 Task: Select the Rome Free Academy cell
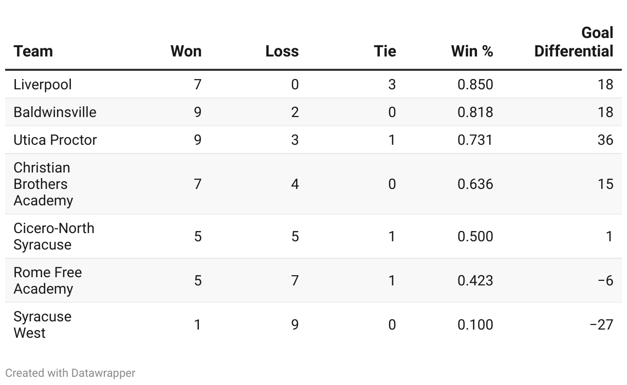[47, 280]
